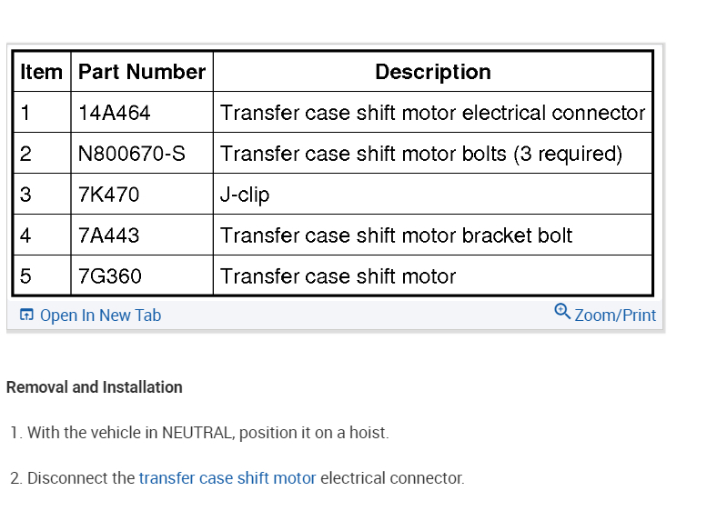Select the Item column header

click(x=42, y=72)
